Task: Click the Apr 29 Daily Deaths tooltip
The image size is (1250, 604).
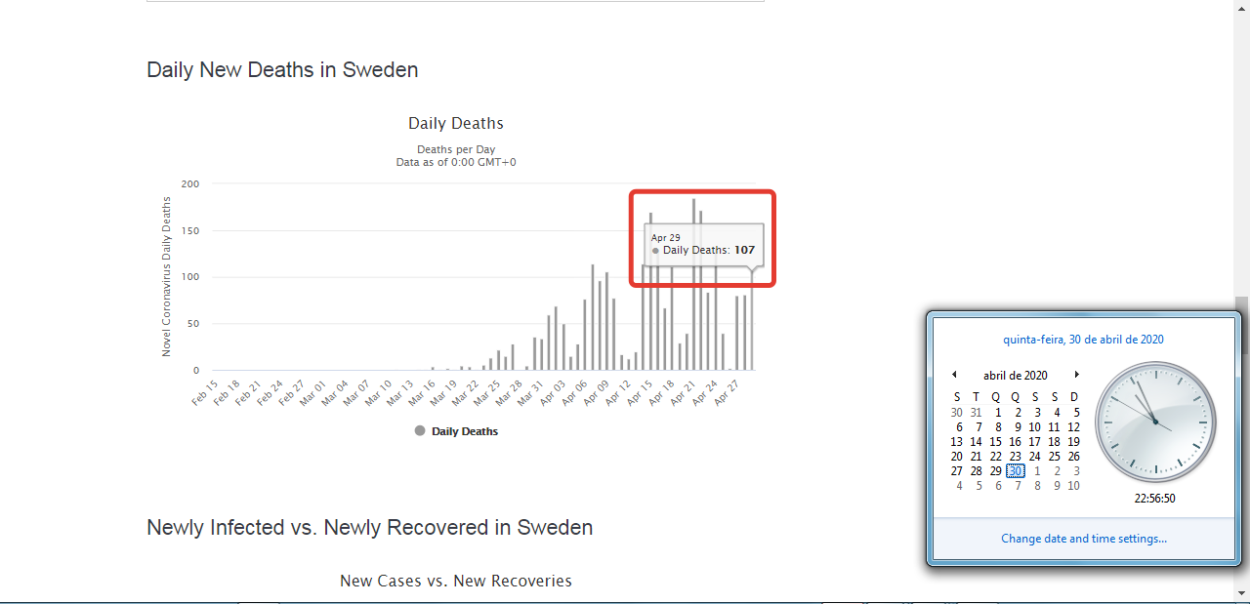Action: tap(702, 244)
